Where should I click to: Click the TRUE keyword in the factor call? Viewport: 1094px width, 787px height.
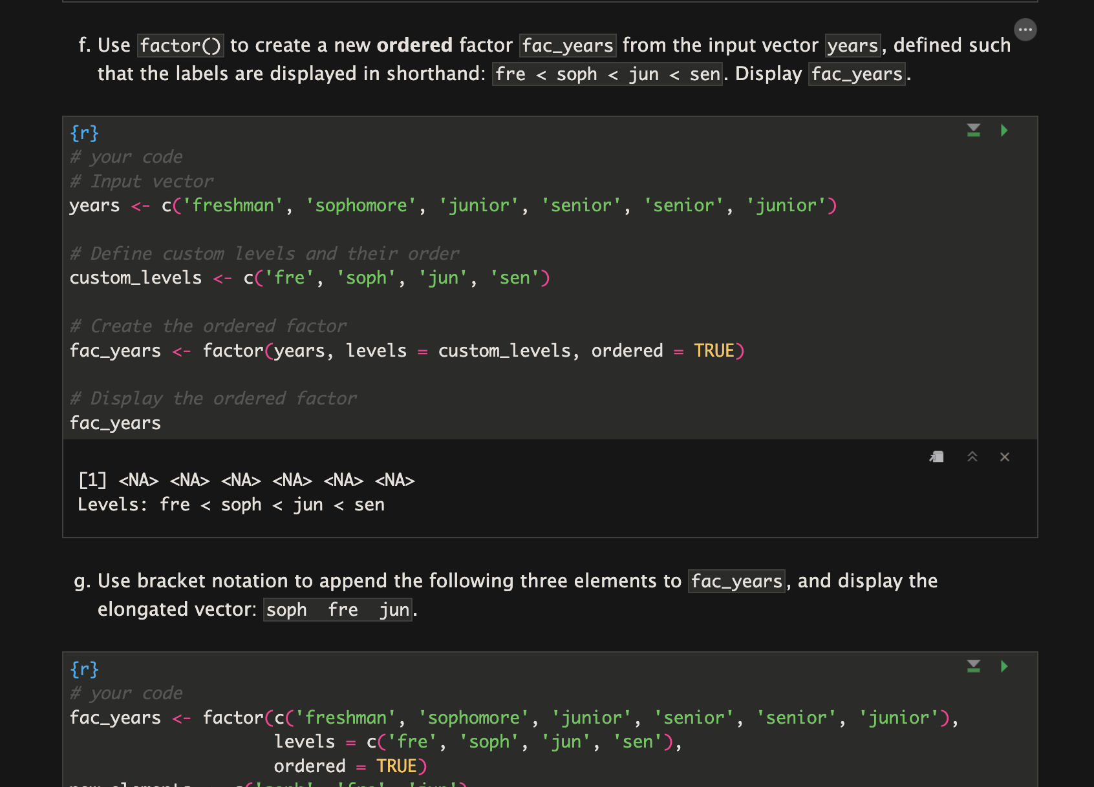[714, 350]
